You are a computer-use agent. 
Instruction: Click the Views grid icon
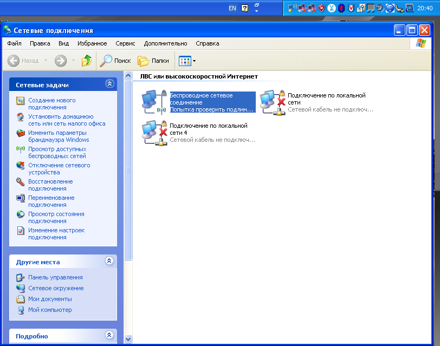click(x=185, y=61)
